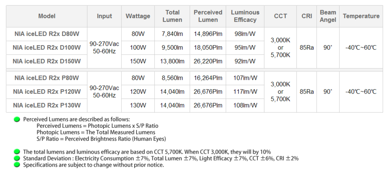Click the Specifications subject to change text
Viewport: 389px width, 173px height.
tap(94, 165)
